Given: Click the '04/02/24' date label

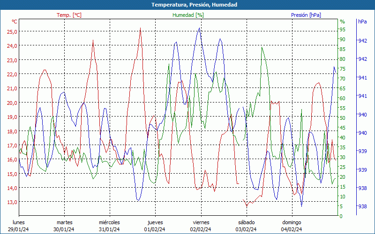Looking at the screenshot, I should (x=292, y=230).
